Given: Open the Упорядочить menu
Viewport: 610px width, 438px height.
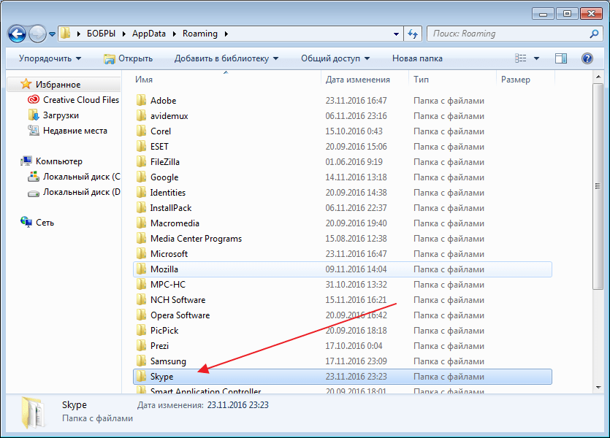Looking at the screenshot, I should click(x=50, y=58).
